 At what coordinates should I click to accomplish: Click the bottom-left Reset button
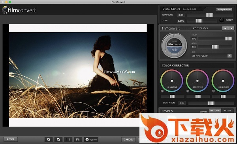10,139
